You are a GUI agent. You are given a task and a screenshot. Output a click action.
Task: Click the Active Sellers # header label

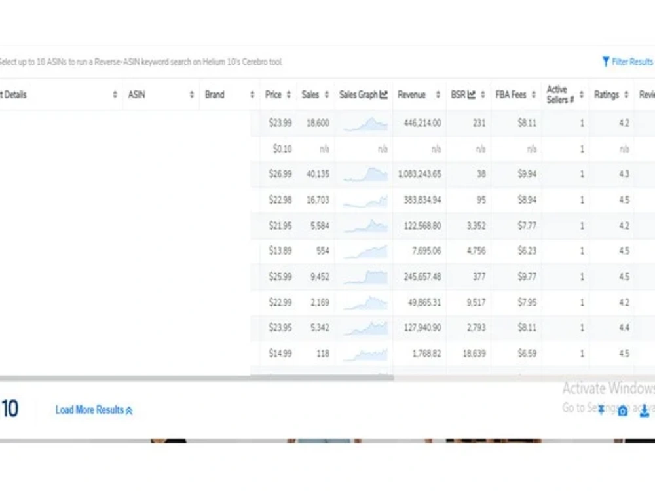560,95
